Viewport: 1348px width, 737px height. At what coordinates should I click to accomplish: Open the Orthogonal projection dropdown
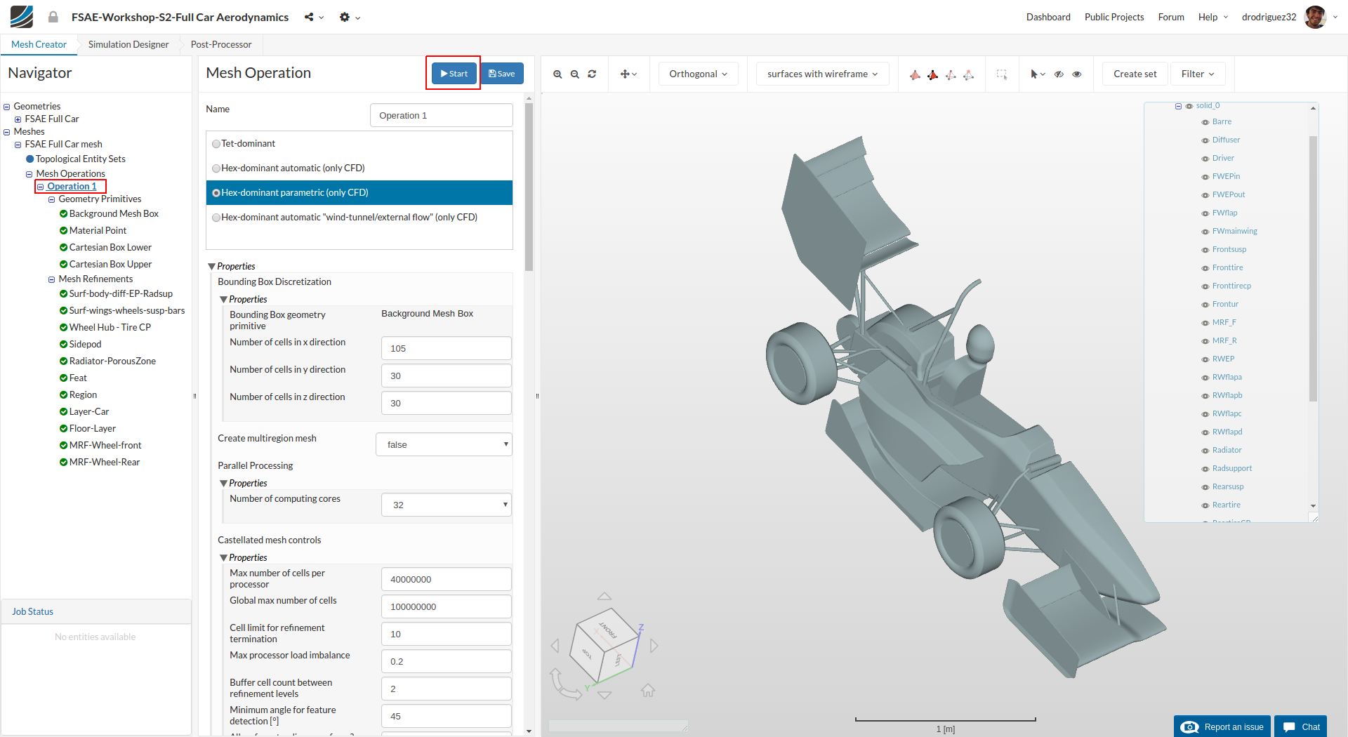[698, 74]
